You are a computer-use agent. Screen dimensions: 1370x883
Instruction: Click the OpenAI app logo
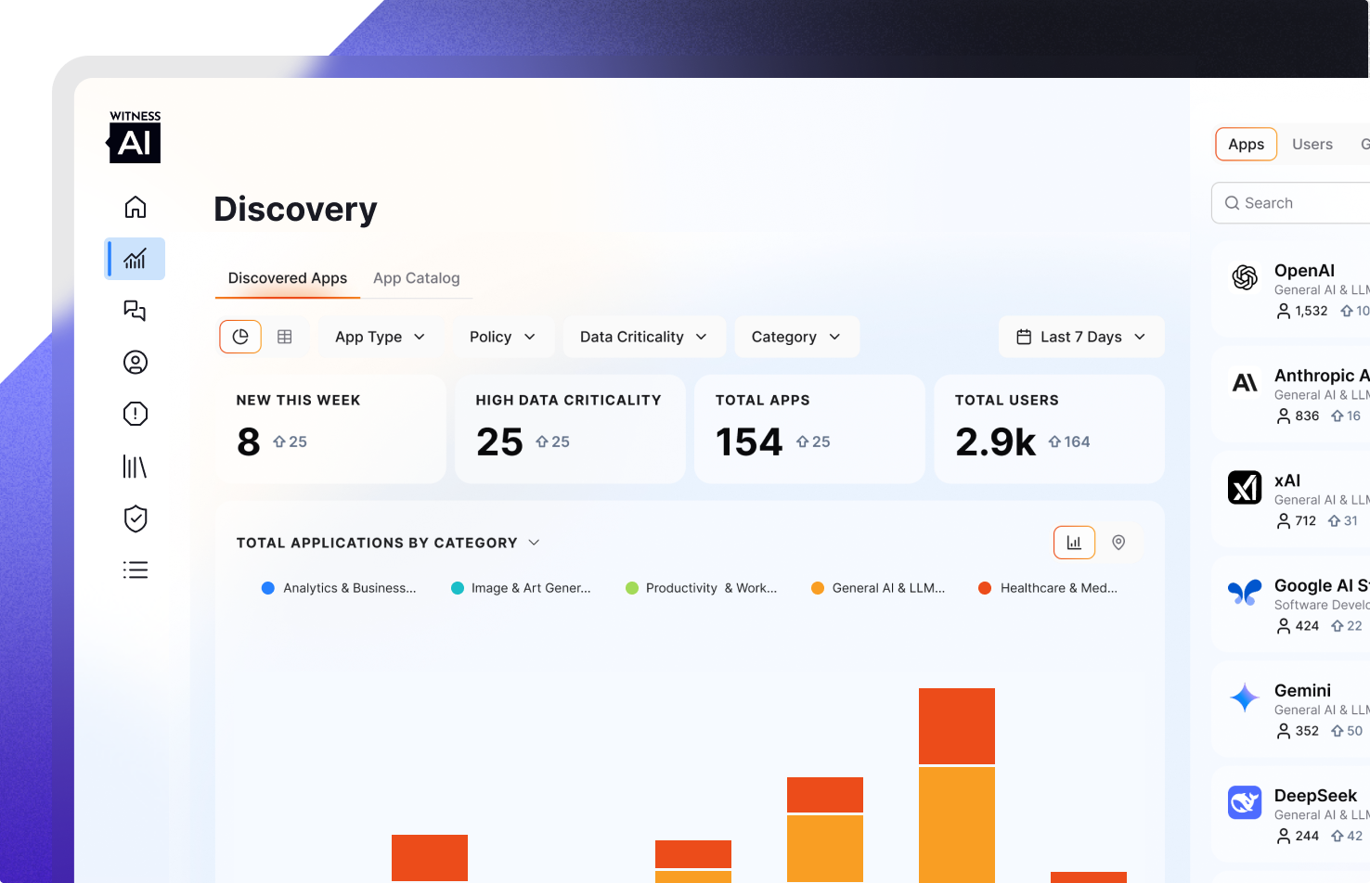point(1245,277)
